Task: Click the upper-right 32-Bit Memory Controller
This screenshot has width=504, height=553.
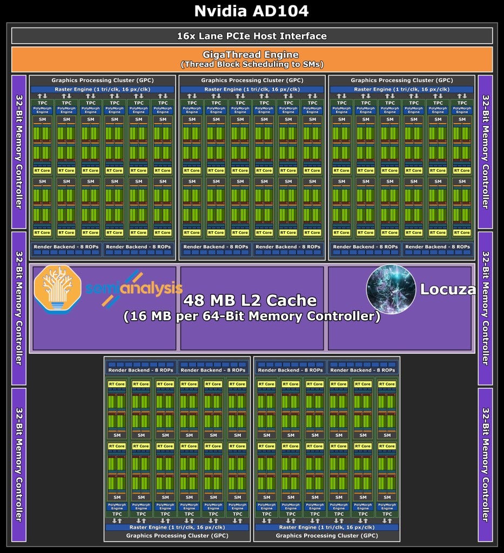Action: click(485, 152)
